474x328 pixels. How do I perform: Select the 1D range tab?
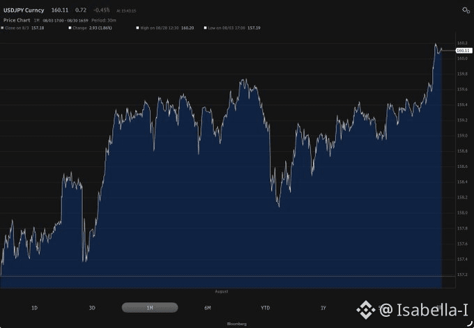click(34, 308)
